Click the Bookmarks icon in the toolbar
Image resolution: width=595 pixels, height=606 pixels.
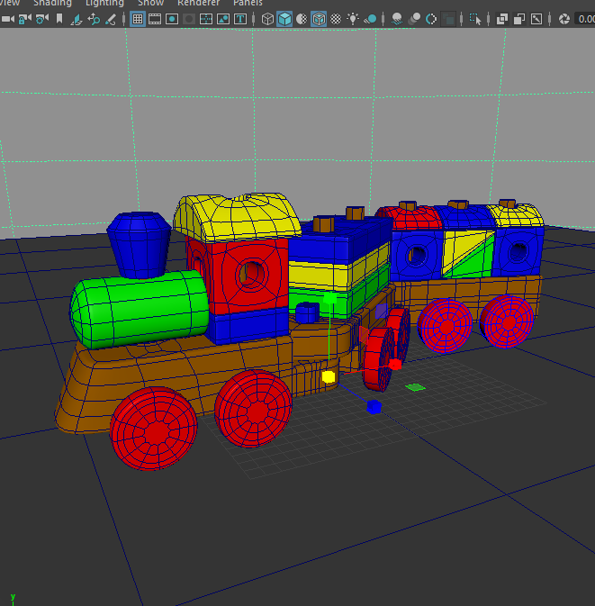pyautogui.click(x=60, y=18)
